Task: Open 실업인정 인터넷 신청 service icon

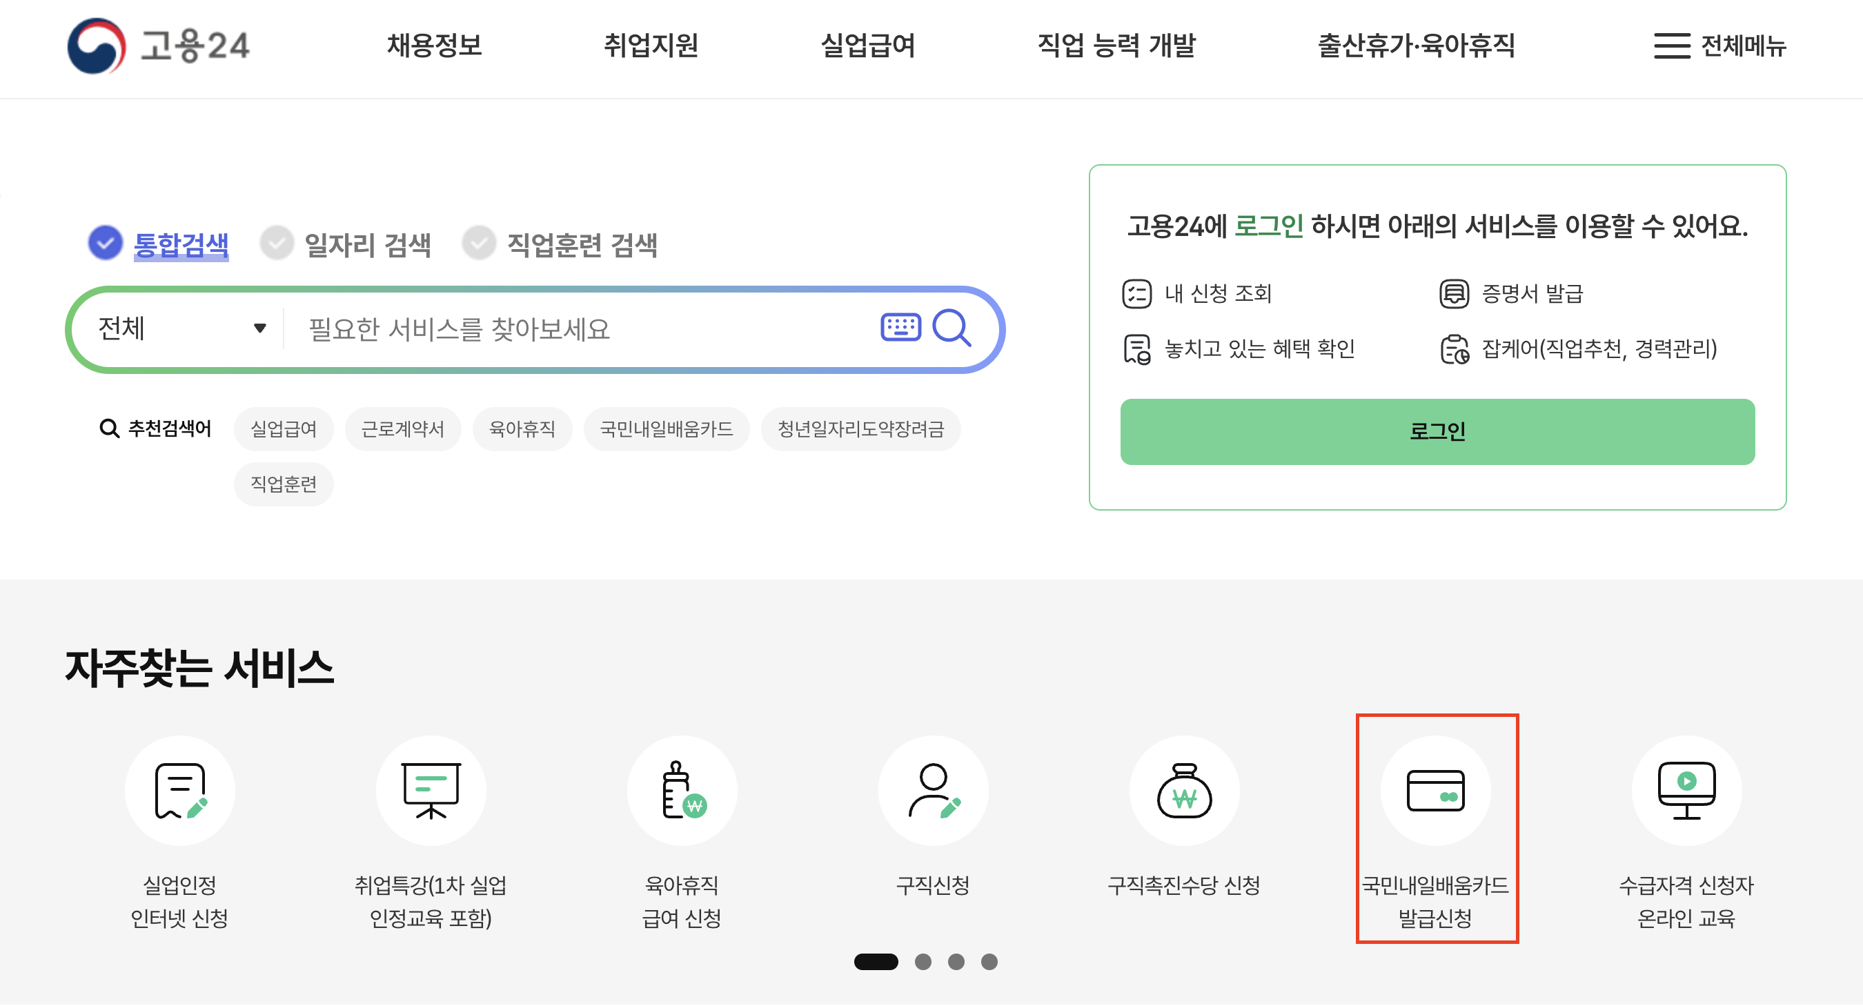Action: pyautogui.click(x=179, y=791)
